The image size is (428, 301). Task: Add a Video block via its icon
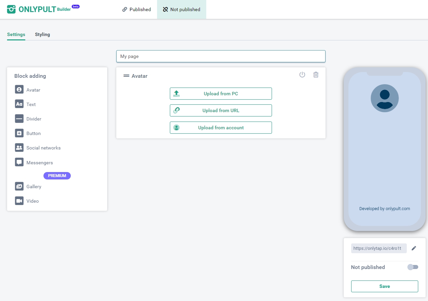click(x=19, y=201)
